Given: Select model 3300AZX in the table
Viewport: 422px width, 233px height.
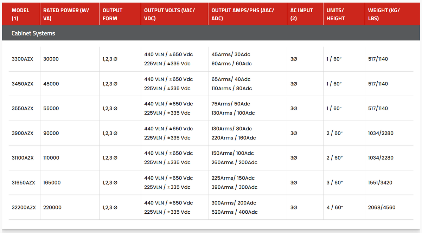Looking at the screenshot, I should click(x=23, y=59).
